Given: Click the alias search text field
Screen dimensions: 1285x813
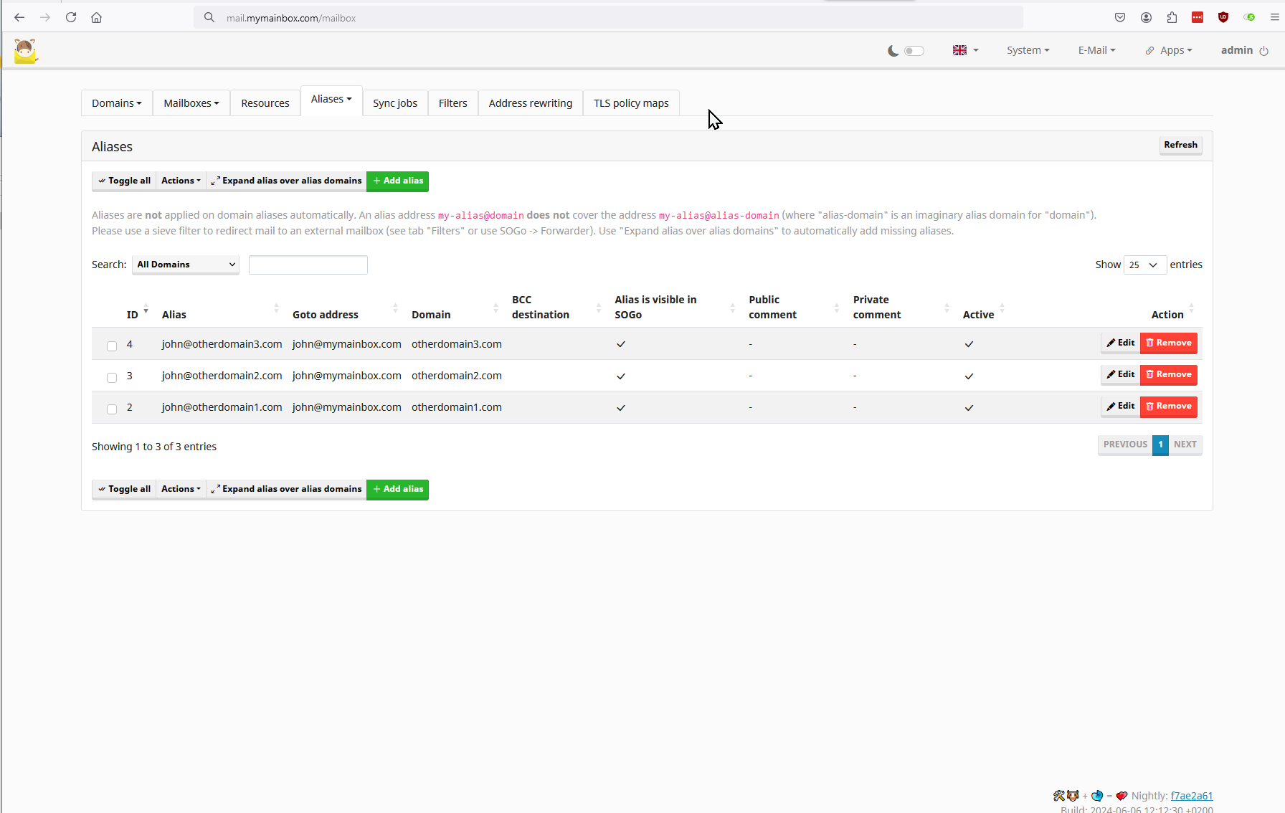Looking at the screenshot, I should point(308,265).
